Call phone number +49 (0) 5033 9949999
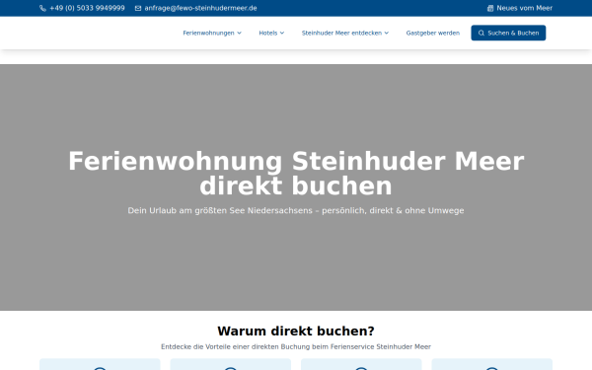 pyautogui.click(x=87, y=8)
